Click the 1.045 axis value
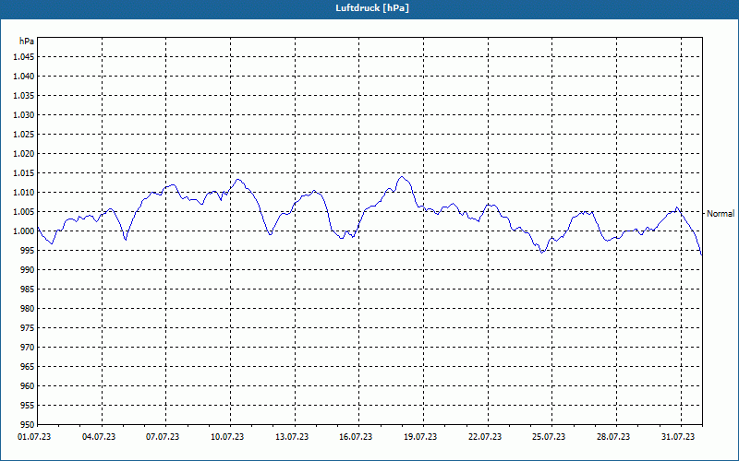Image resolution: width=739 pixels, height=461 pixels. pos(24,57)
